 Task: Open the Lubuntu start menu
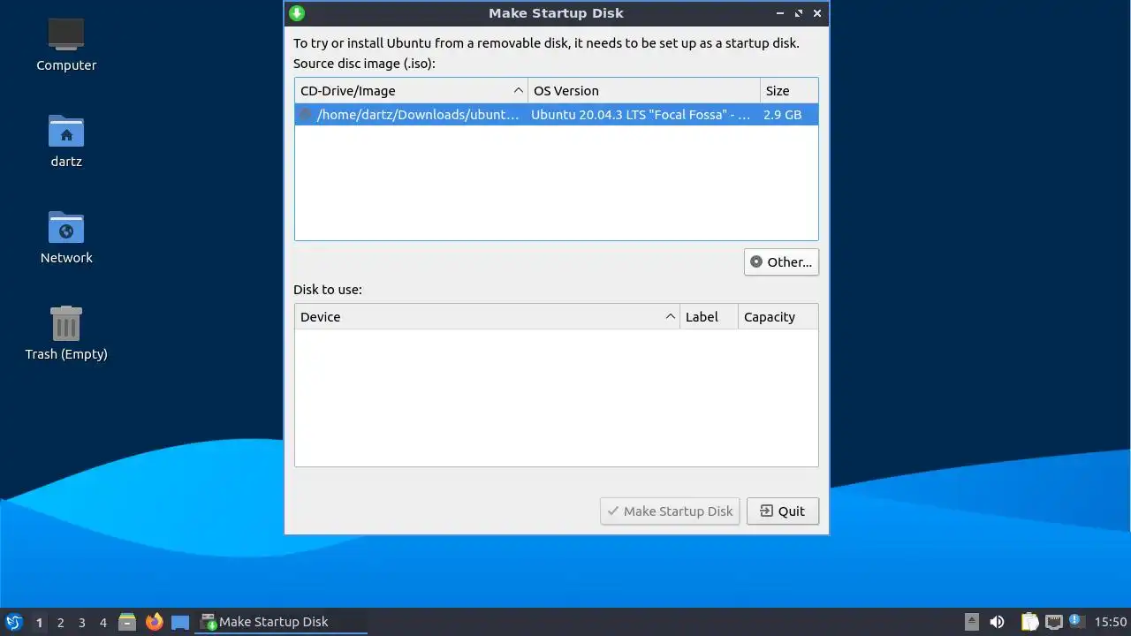13,622
